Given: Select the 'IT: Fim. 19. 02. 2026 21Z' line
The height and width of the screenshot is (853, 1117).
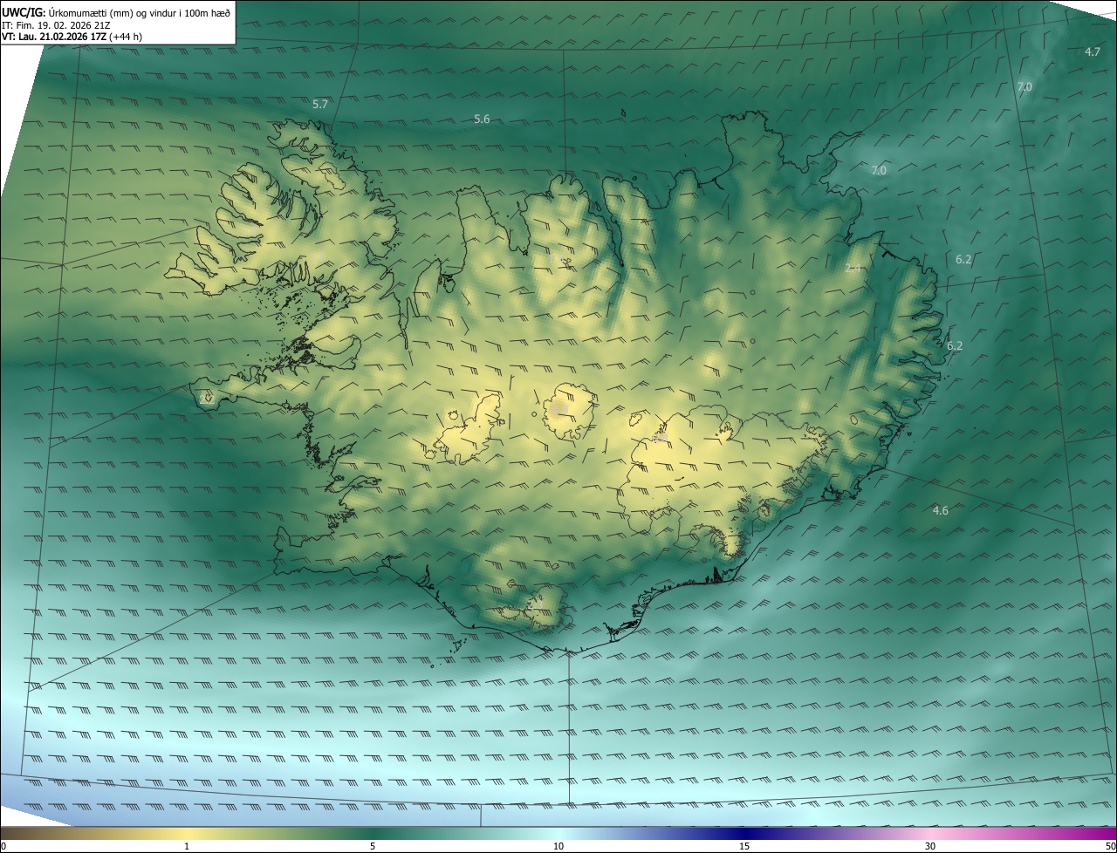Looking at the screenshot, I should [56, 25].
